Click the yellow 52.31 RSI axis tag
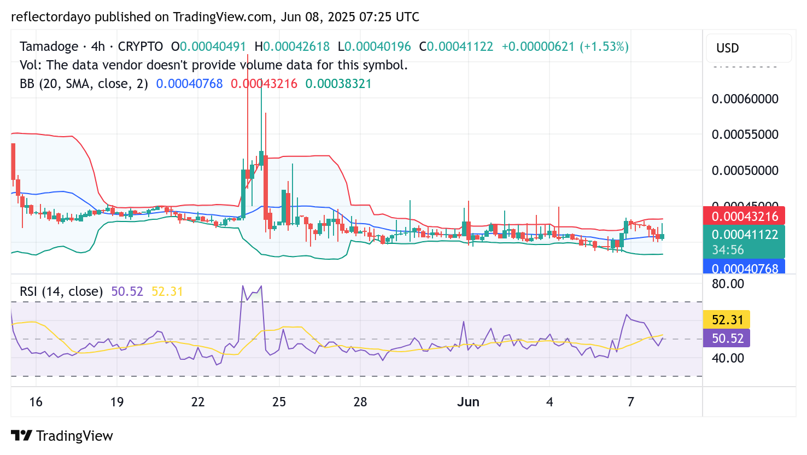This screenshot has height=455, width=807. [727, 320]
